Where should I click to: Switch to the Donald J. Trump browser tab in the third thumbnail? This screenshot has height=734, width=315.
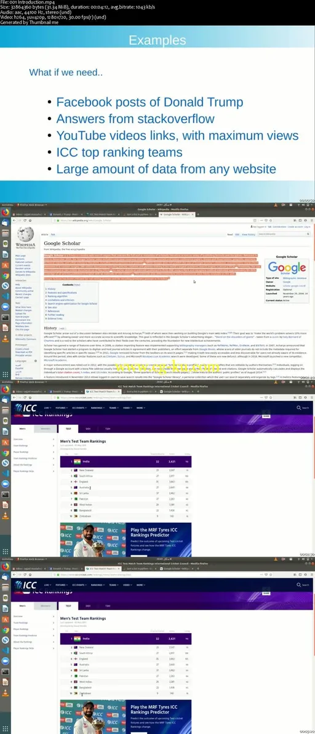[65, 391]
